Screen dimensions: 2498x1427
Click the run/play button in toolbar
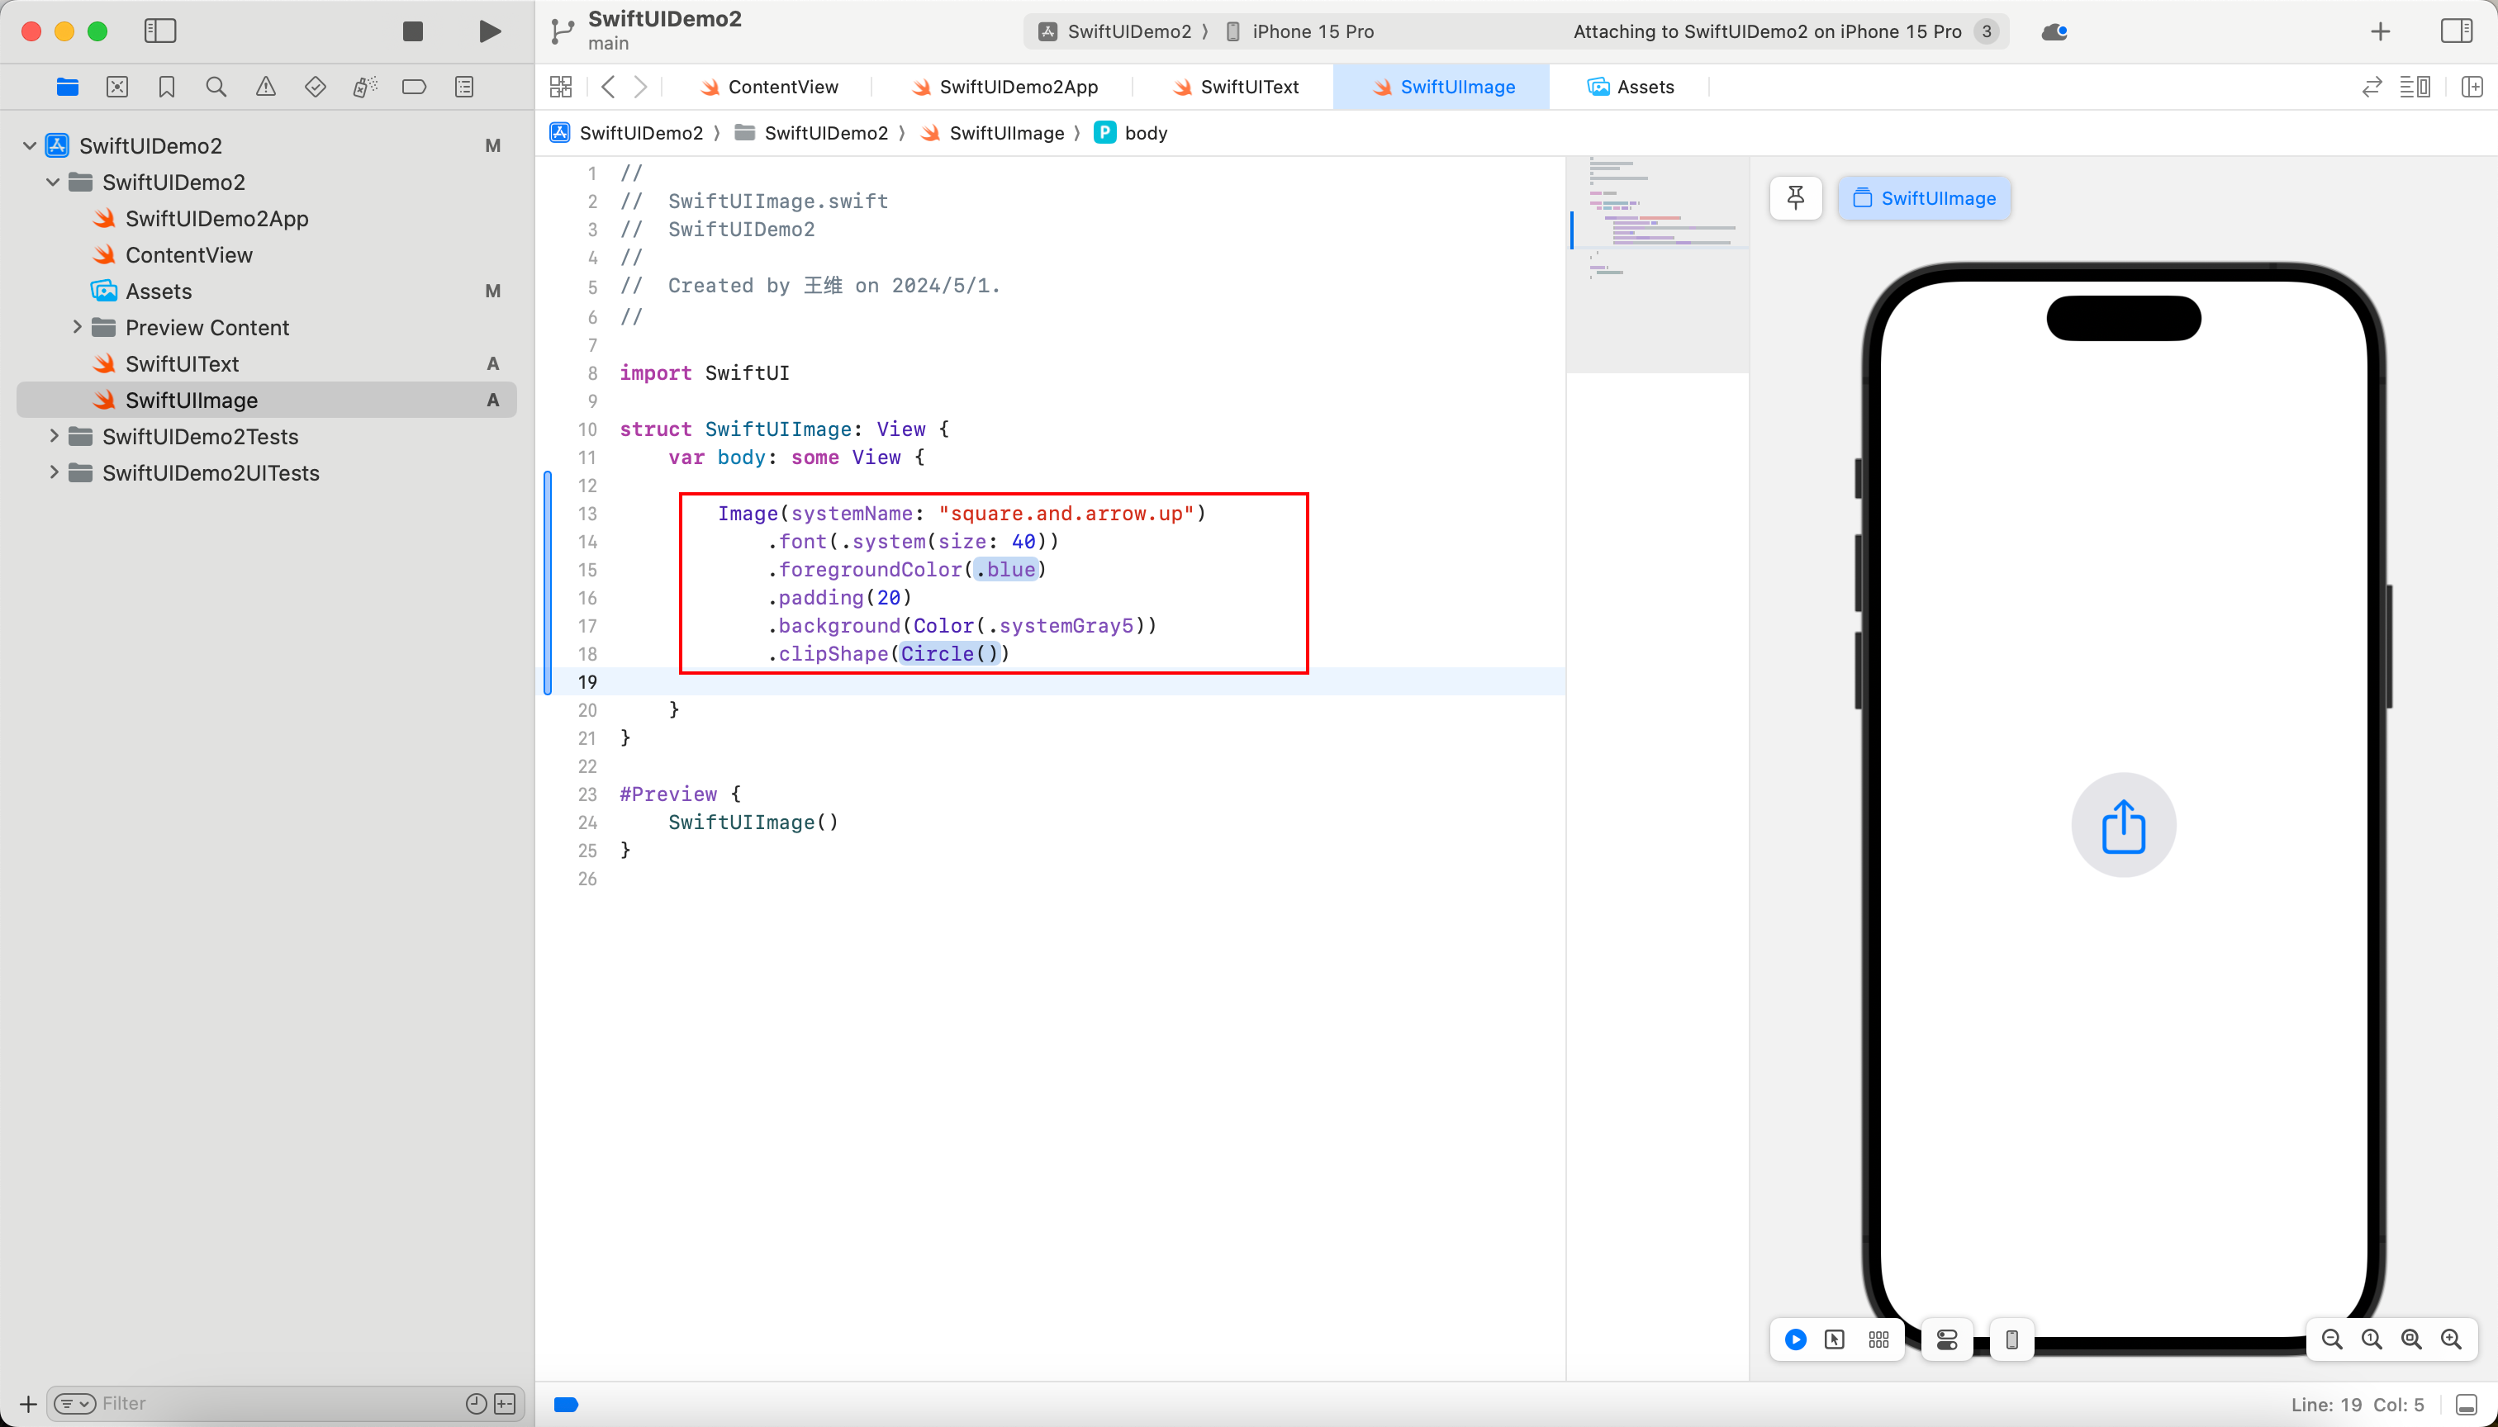click(486, 29)
